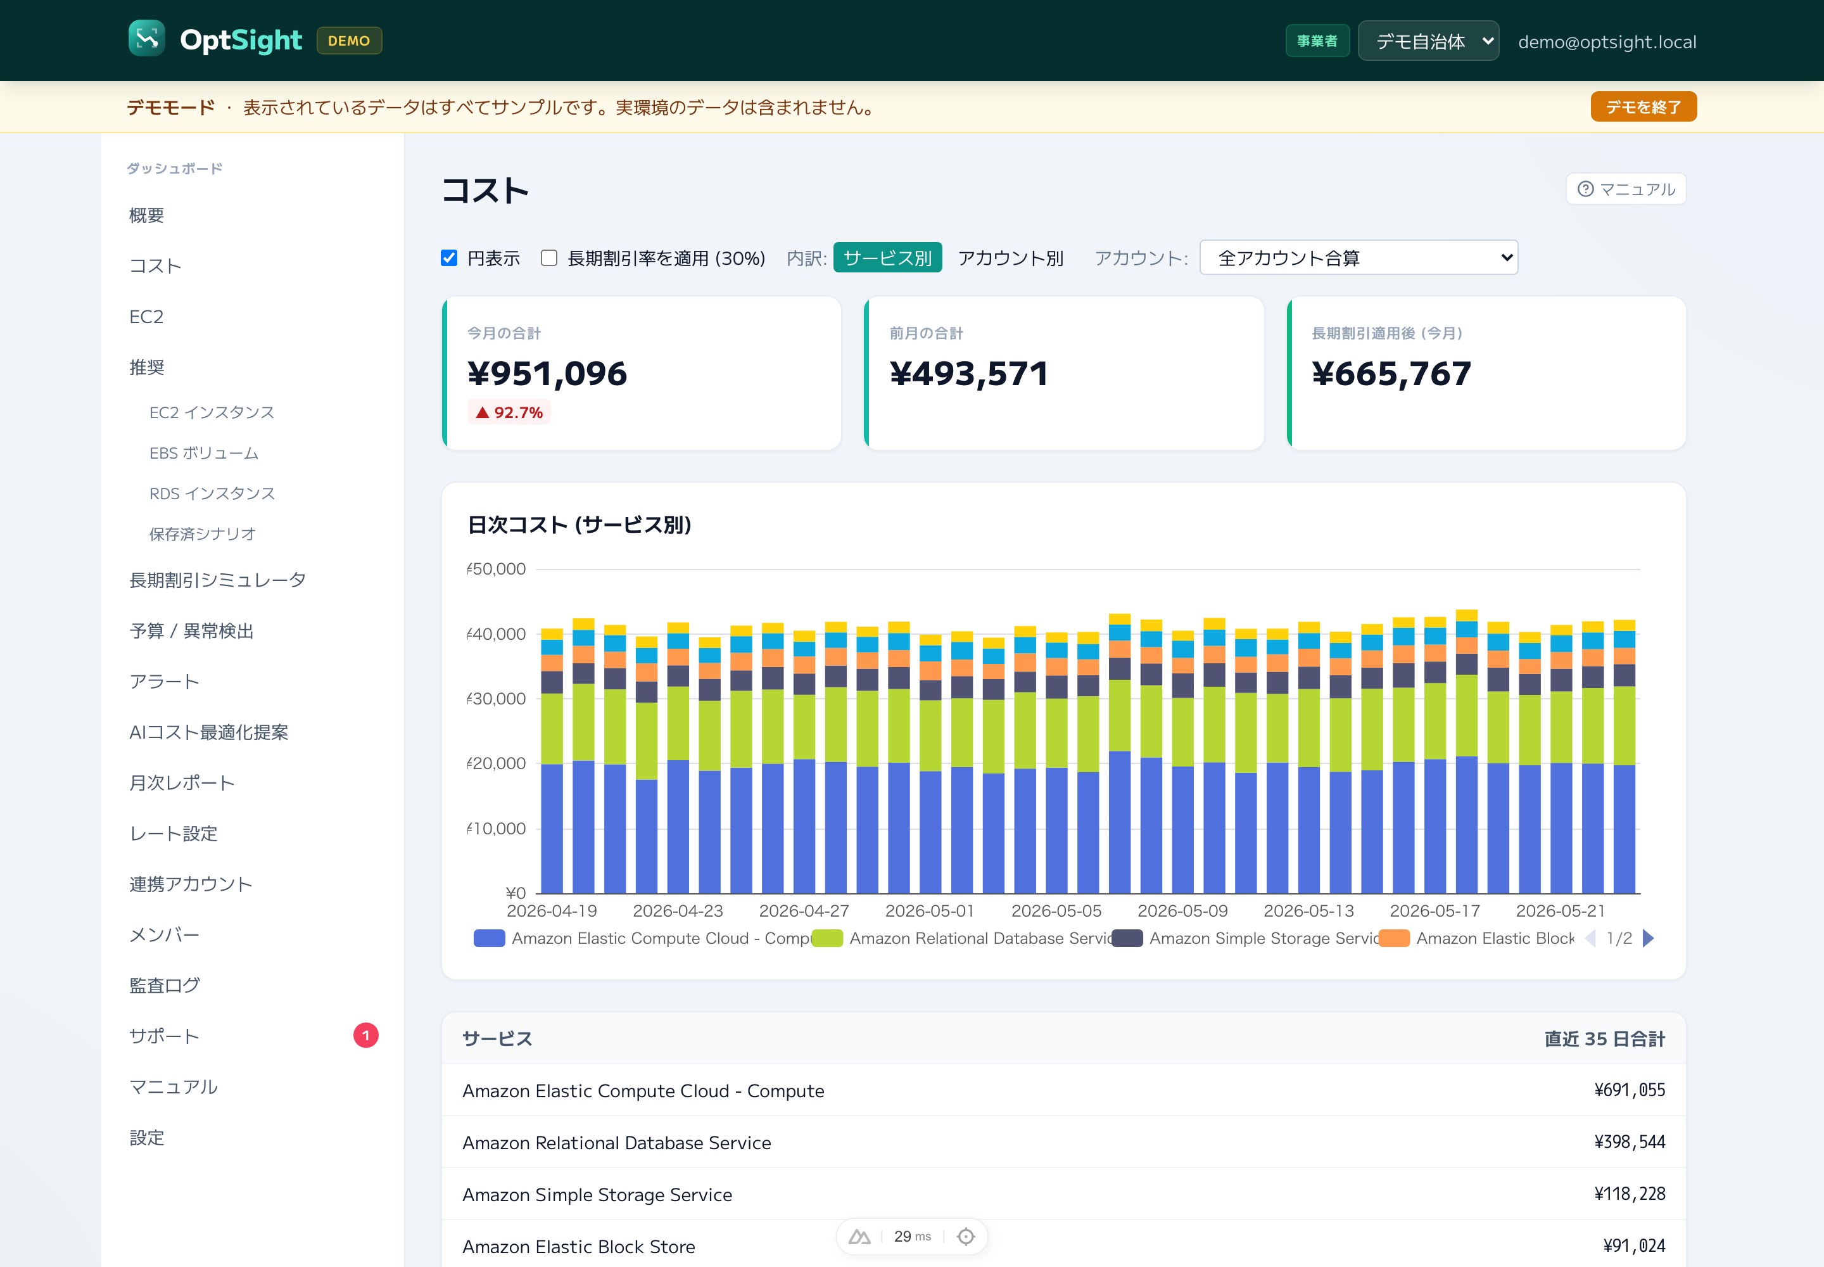This screenshot has height=1267, width=1824.
Task: Open レート設定 page
Action: [173, 834]
